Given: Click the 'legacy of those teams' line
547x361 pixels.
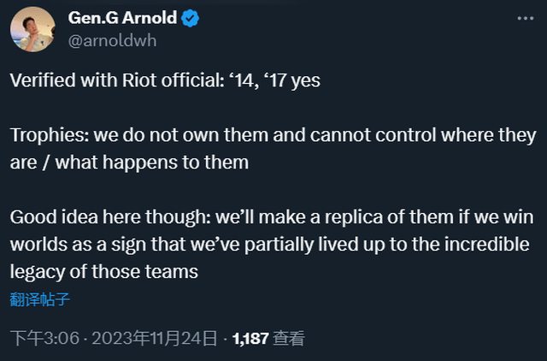Looking at the screenshot, I should [104, 271].
